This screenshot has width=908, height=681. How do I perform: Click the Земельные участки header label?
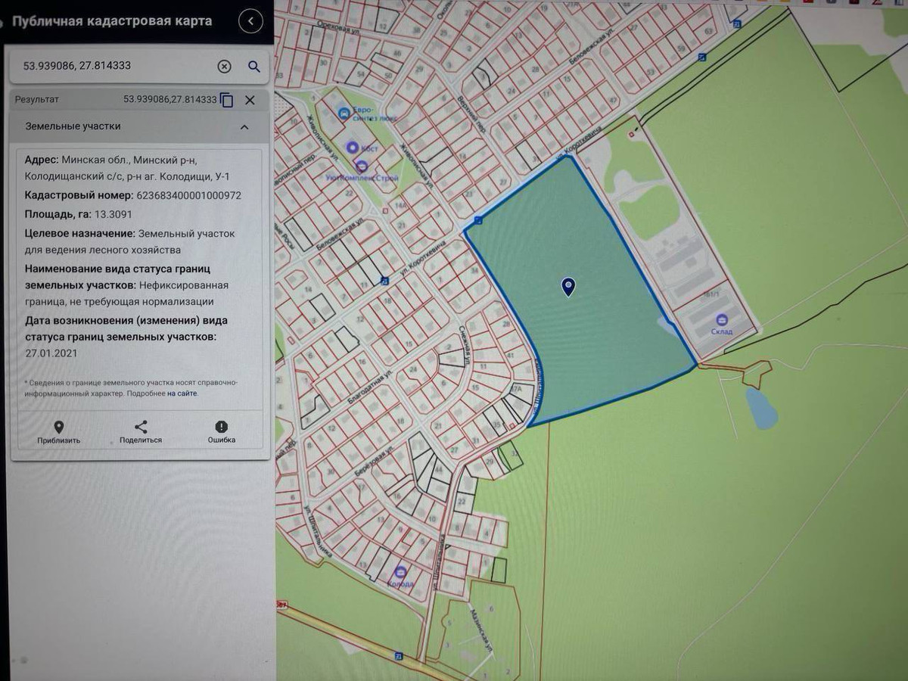click(73, 127)
